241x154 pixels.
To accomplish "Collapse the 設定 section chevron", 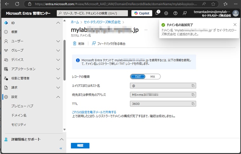I will [x=58, y=97].
